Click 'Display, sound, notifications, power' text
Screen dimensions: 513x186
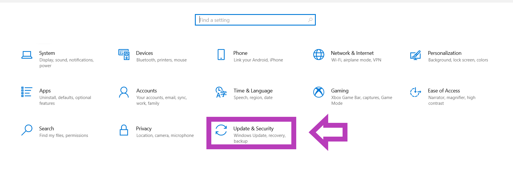click(66, 63)
